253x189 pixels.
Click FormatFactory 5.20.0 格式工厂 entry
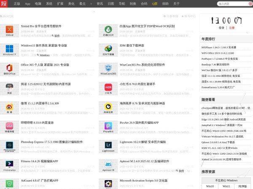click(x=218, y=87)
